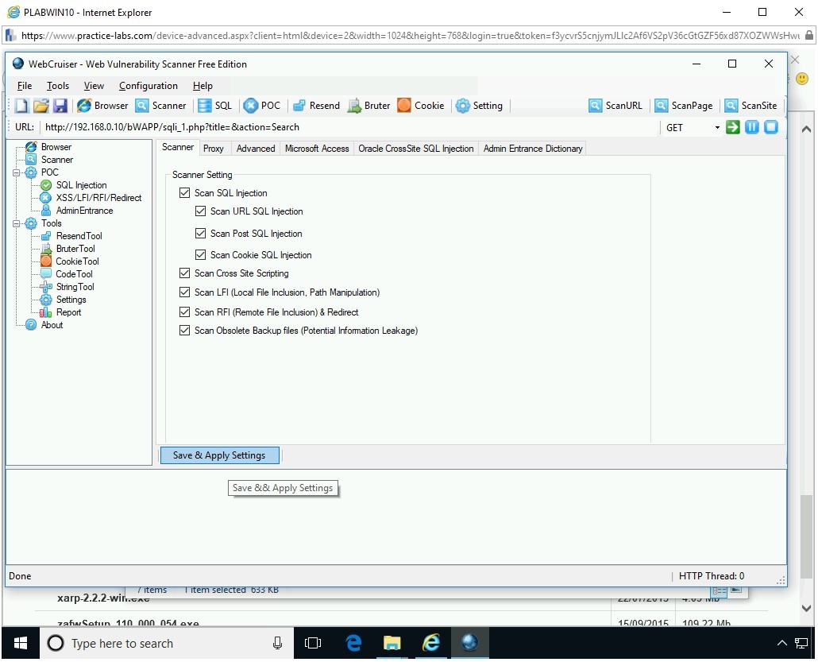Screen dimensions: 818x662
Task: Toggle Scan URL SQL Injection checkbox
Action: coord(200,211)
